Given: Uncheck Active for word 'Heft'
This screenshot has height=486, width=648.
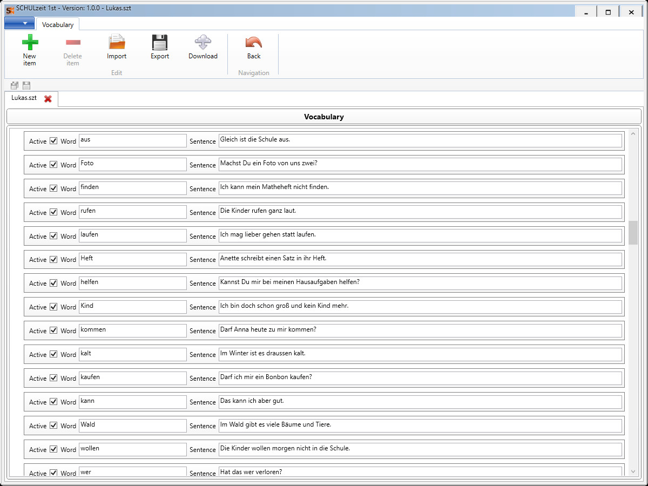Looking at the screenshot, I should [x=53, y=259].
